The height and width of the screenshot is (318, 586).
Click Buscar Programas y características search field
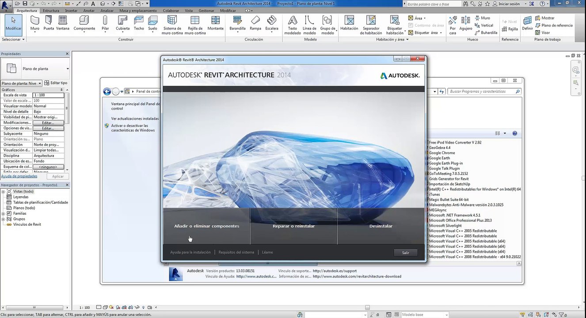(x=484, y=91)
